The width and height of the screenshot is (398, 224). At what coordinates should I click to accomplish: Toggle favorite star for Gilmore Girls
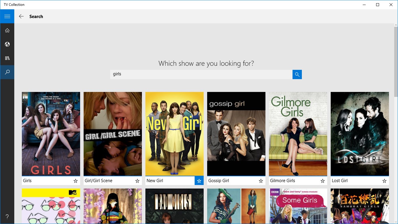pyautogui.click(x=323, y=181)
